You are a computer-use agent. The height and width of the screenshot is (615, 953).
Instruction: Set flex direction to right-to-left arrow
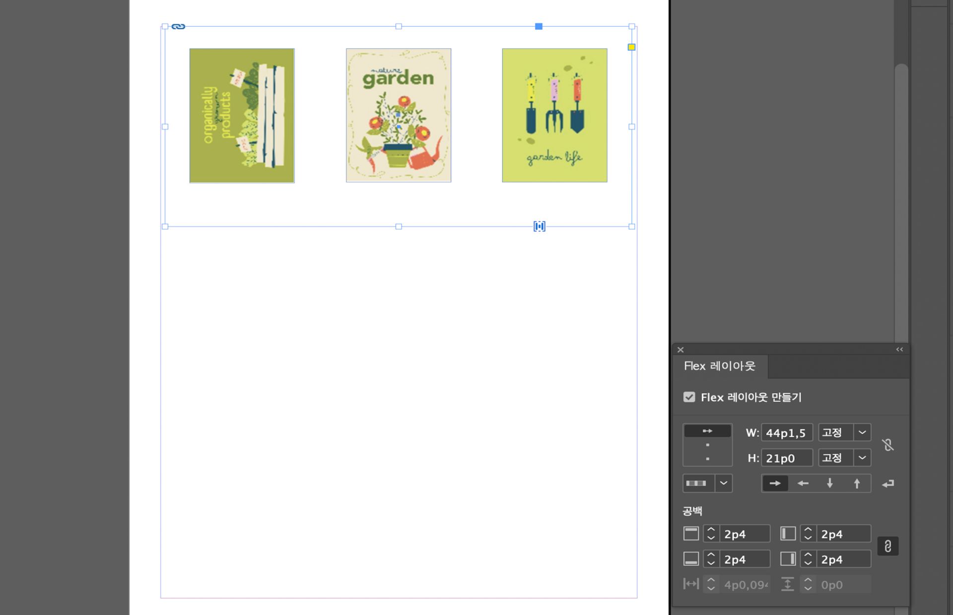(803, 483)
